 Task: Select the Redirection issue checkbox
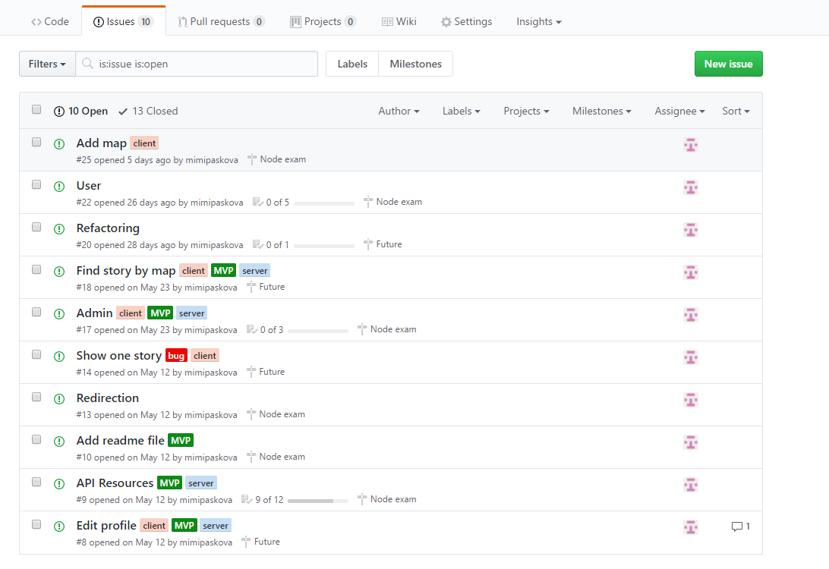[36, 397]
